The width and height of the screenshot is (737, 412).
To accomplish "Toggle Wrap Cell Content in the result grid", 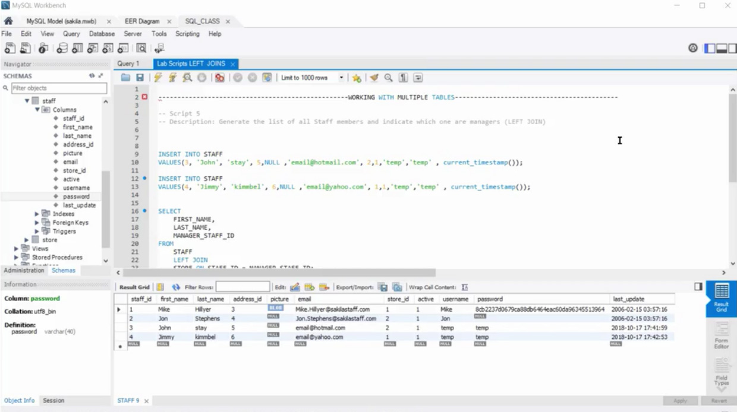I will click(465, 287).
